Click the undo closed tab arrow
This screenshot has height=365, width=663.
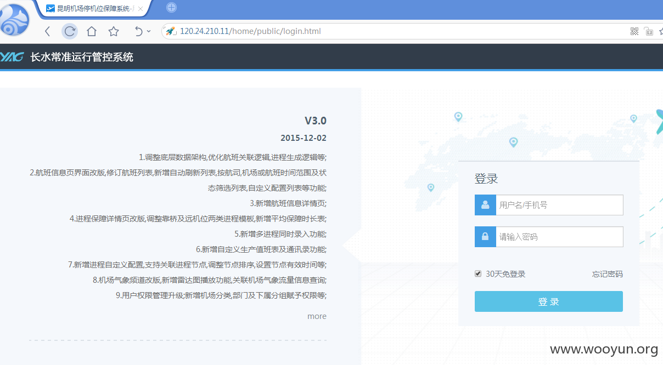click(138, 31)
